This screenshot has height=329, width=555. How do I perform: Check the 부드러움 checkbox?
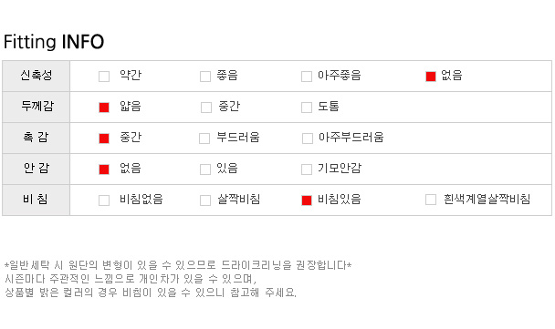click(x=204, y=139)
